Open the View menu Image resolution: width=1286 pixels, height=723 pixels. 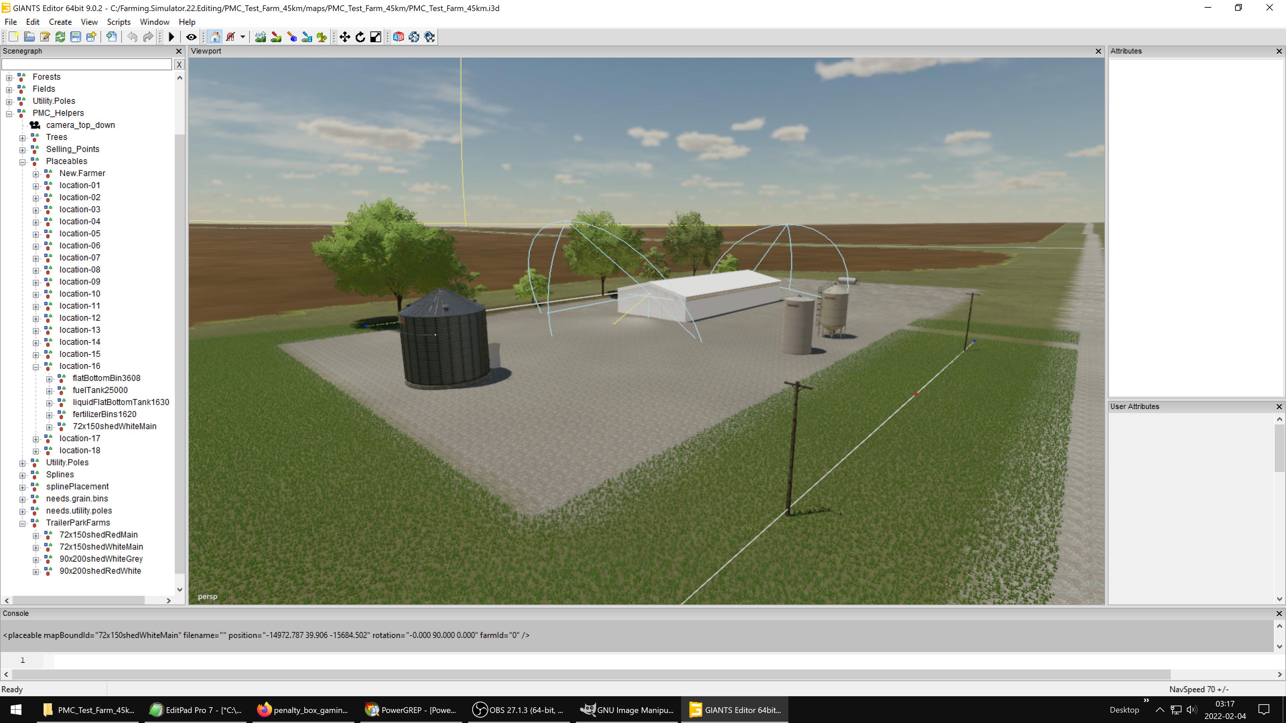(89, 22)
